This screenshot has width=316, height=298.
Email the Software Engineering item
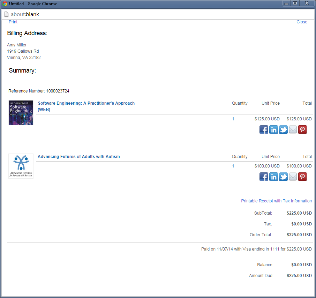coord(293,130)
